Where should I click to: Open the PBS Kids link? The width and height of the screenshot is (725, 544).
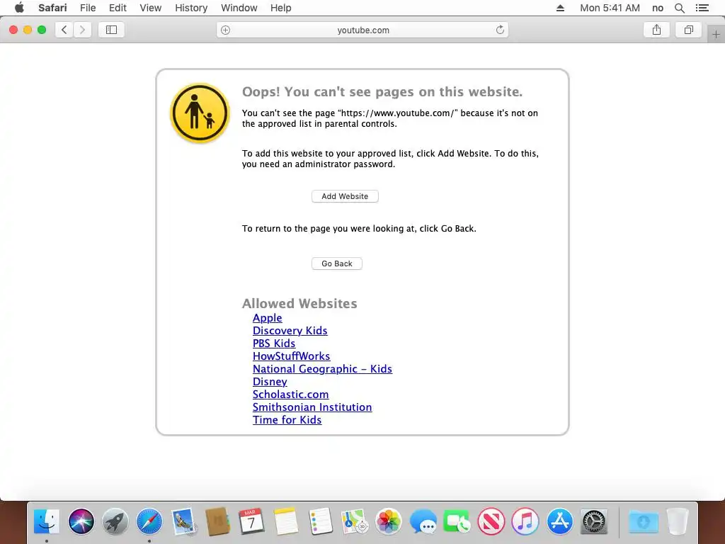(x=274, y=344)
